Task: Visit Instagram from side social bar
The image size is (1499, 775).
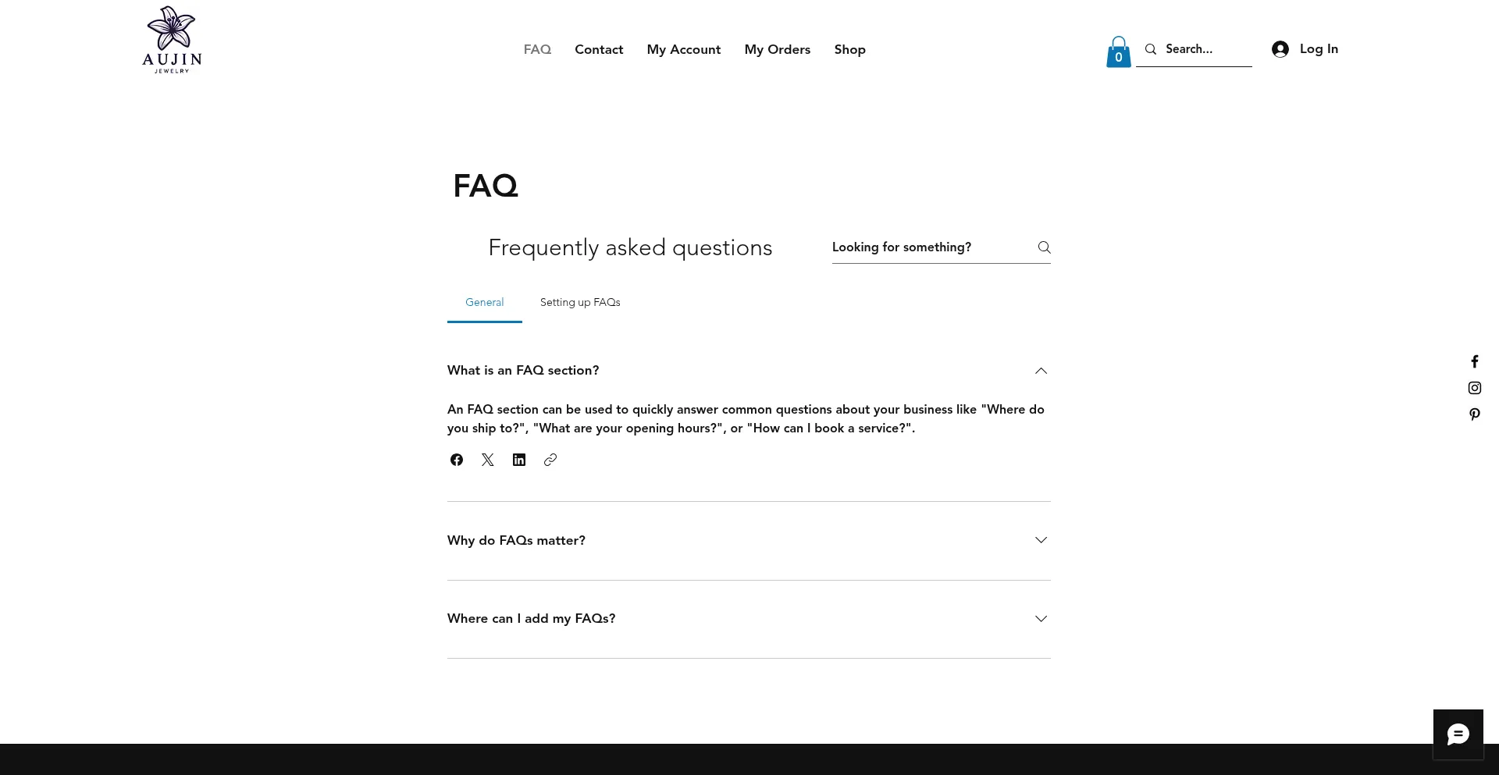Action: 1475,388
